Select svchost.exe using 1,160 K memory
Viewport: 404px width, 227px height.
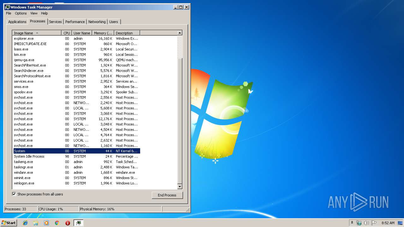tap(76, 146)
